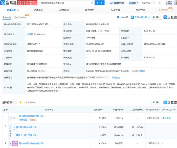Select the 历史工商信息 sub-tab
The width and height of the screenshot is (177, 148).
[20, 17]
